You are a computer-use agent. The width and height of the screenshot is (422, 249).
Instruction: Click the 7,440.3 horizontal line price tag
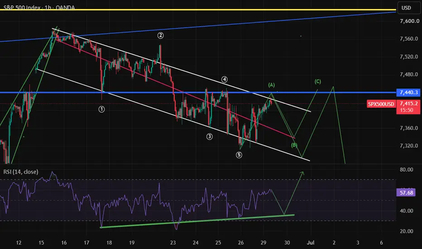pos(408,93)
